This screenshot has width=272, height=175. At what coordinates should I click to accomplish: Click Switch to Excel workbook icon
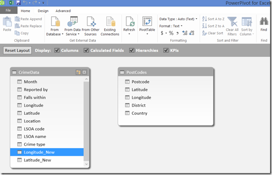pyautogui.click(x=11, y=2)
